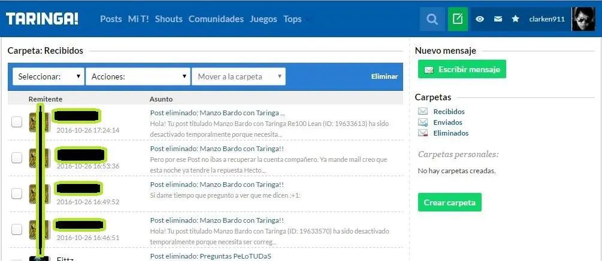Click the Eliminar link
The image size is (602, 261).
pyautogui.click(x=385, y=76)
